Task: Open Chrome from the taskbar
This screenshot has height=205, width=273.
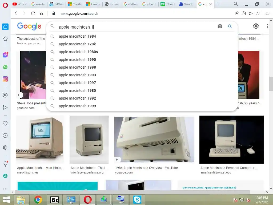Action: click(x=38, y=200)
